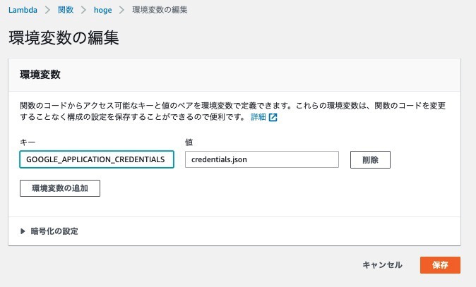Click the 環境変数 panel heading
Viewport: 476px width, 287px height.
40,75
